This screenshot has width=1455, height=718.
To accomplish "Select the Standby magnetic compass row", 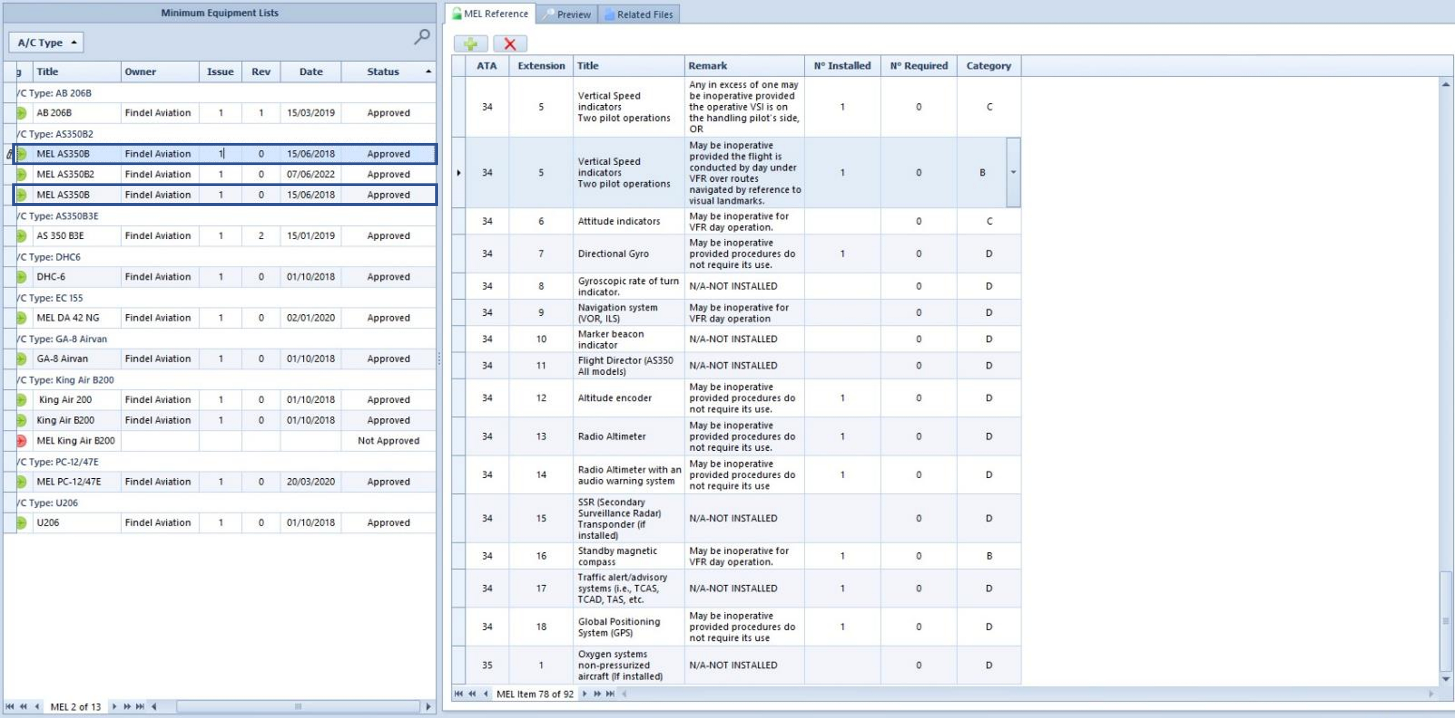I will pos(737,556).
